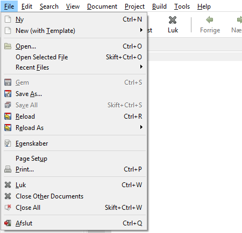Choose Page Setup from File menu
242x233 pixels.
[74, 159]
